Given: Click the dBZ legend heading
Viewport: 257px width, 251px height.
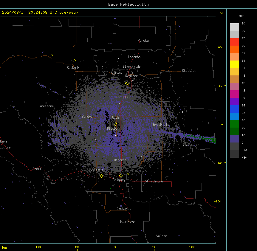Looking at the screenshot, I should (x=241, y=16).
